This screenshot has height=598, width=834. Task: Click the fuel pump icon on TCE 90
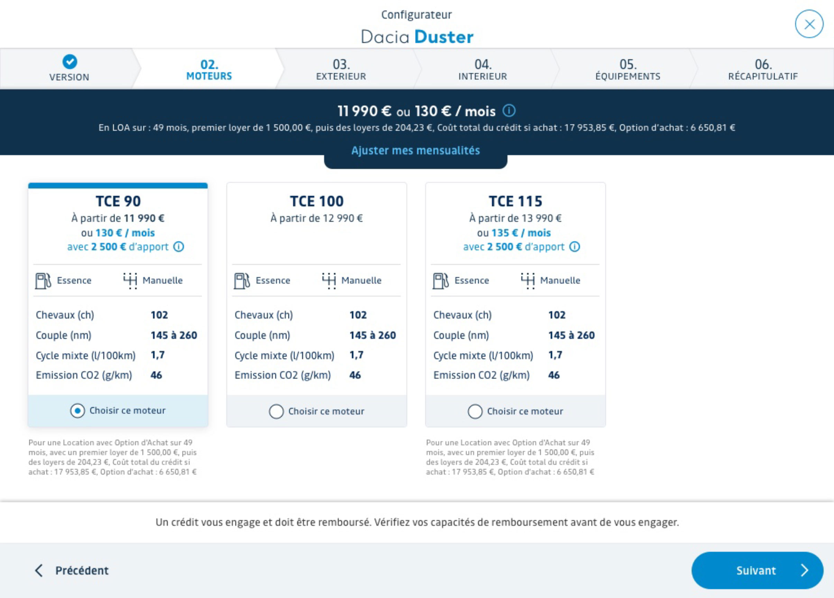(x=43, y=281)
